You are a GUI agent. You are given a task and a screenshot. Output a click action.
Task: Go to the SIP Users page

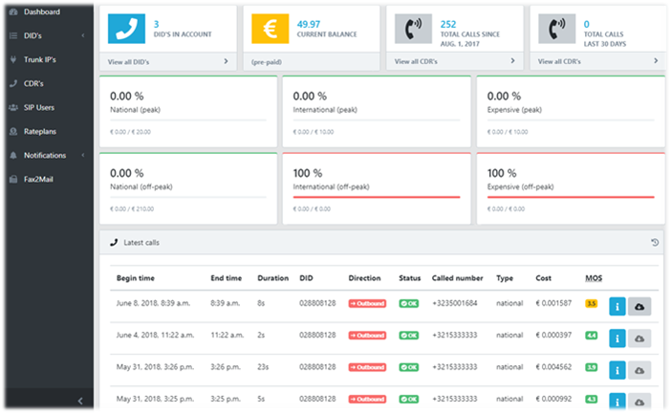(38, 107)
